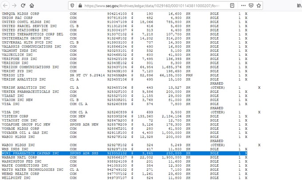Toggle reader view for this page
The height and width of the screenshot is (180, 302).
[x=232, y=6]
